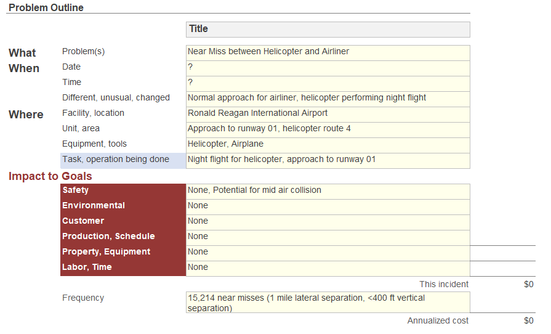Click the Production, Schedule value field
This screenshot has height=334, width=551.
point(328,237)
